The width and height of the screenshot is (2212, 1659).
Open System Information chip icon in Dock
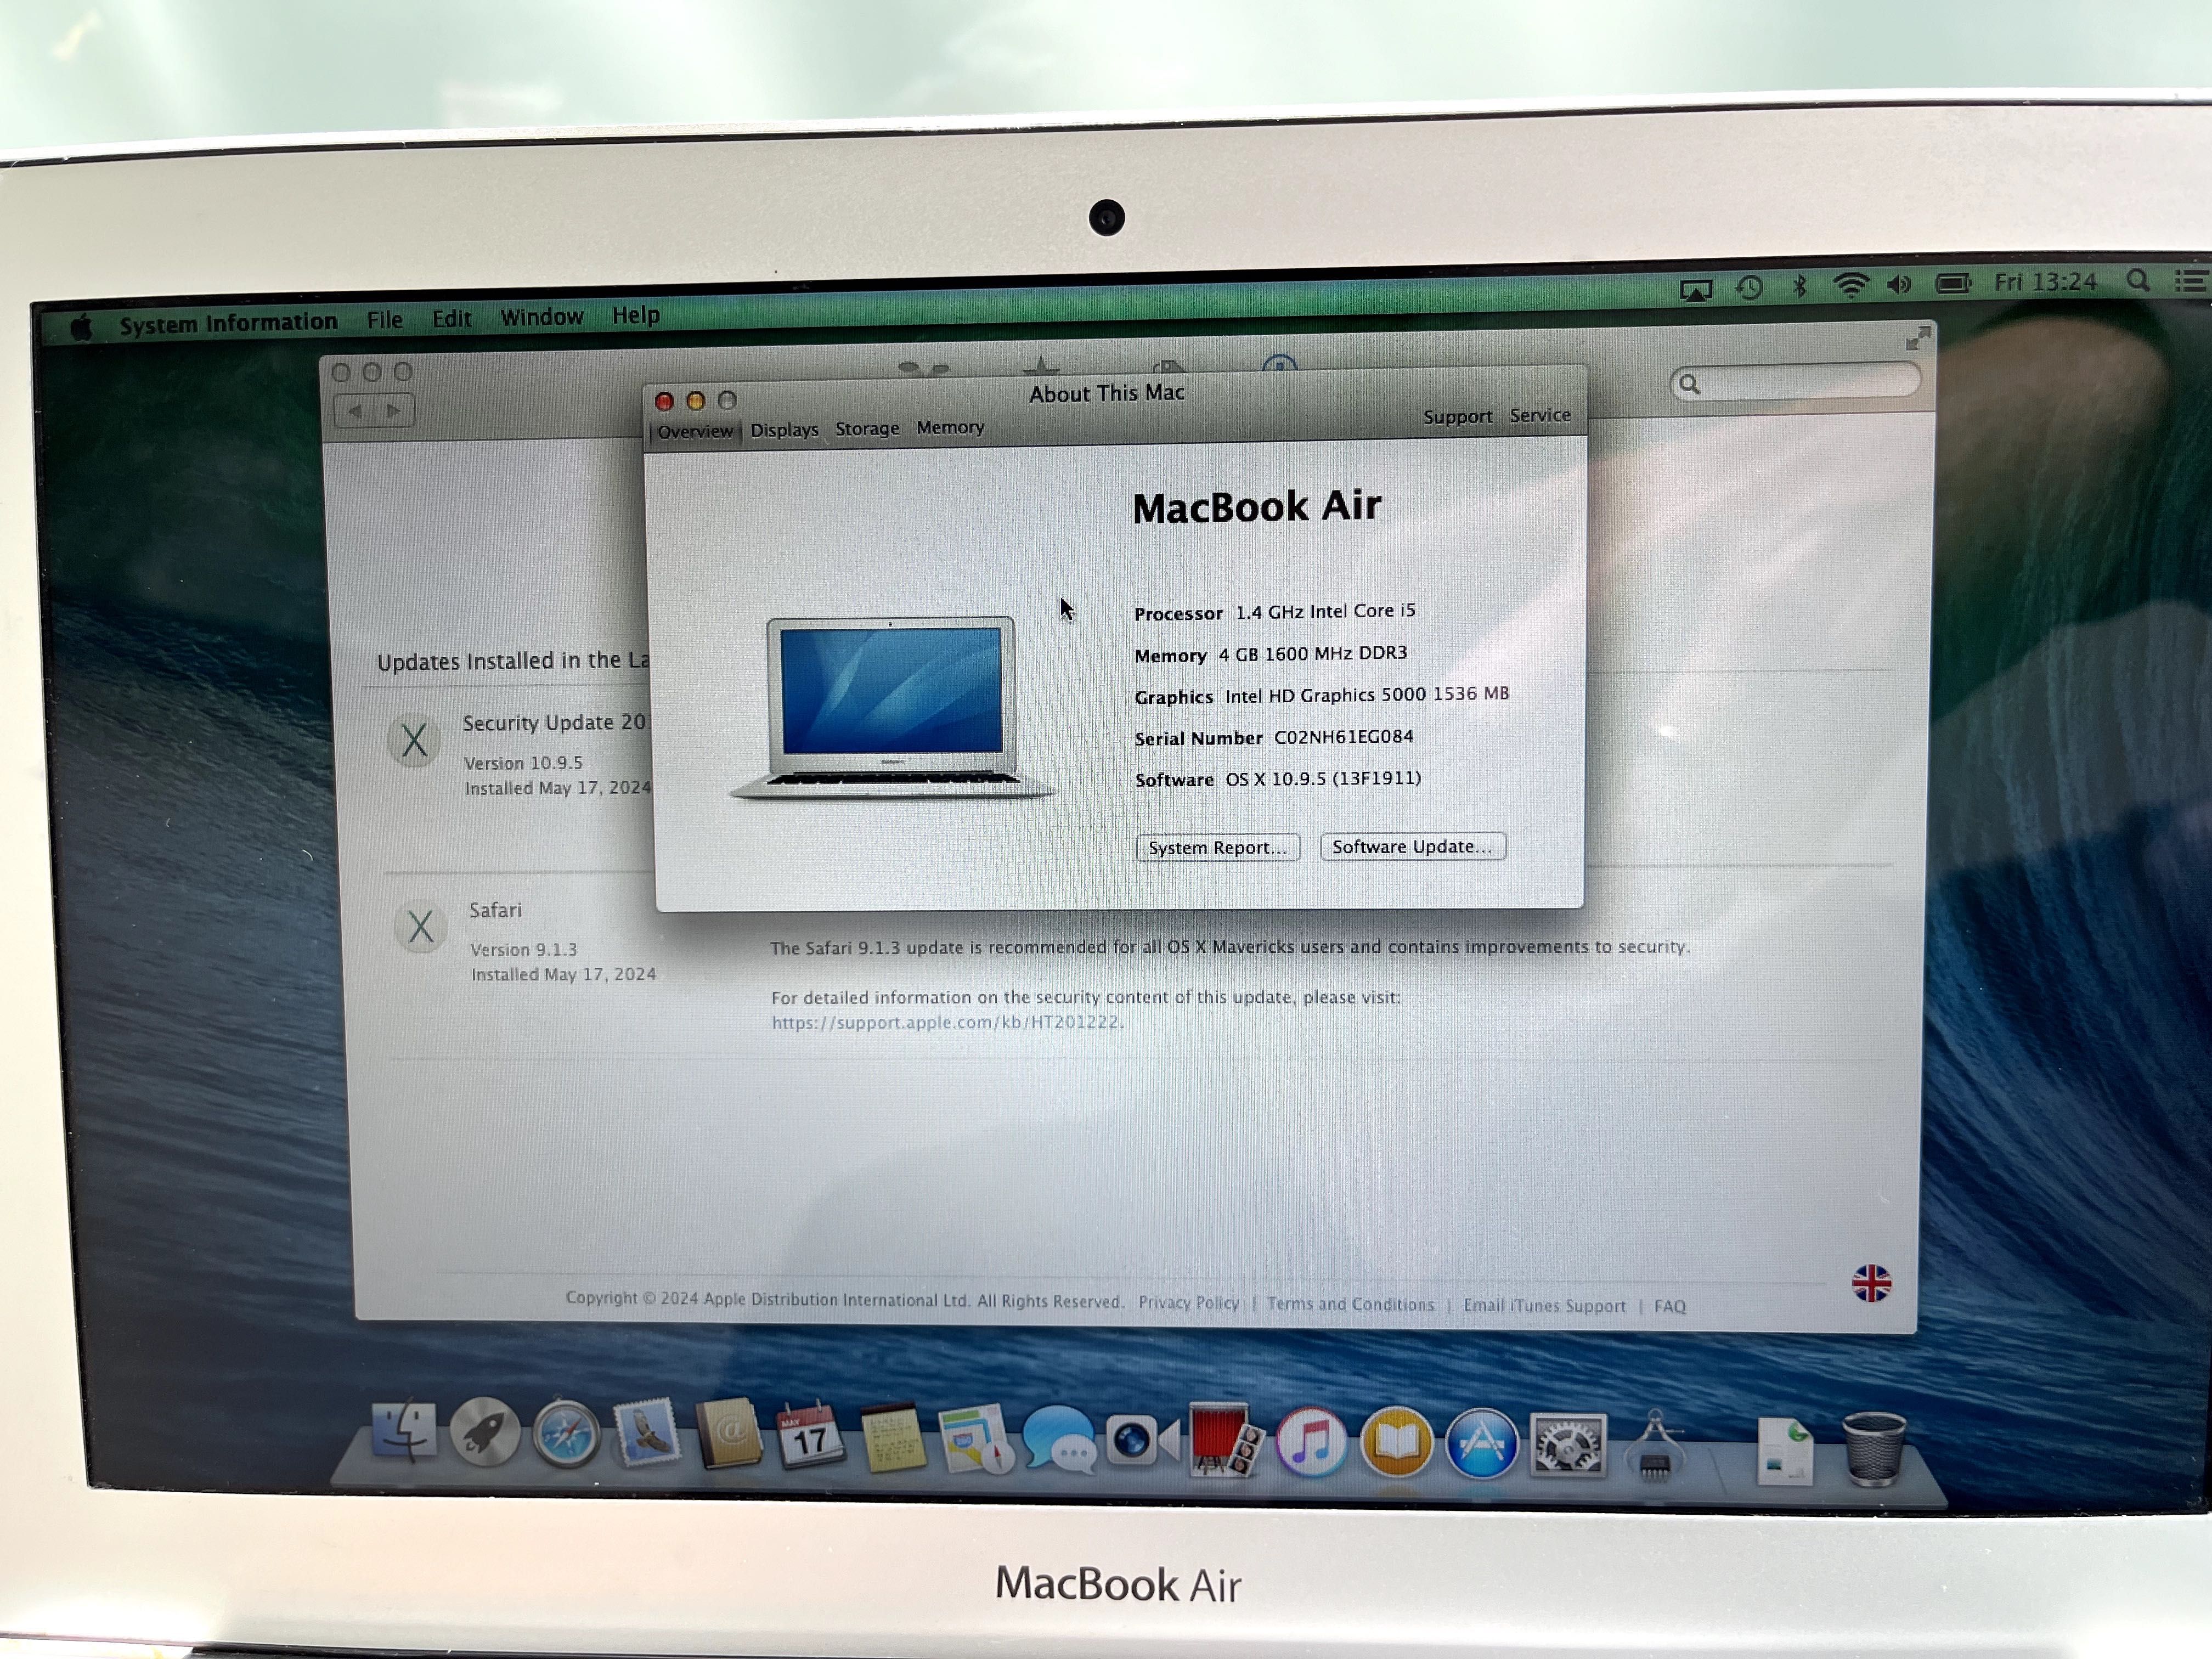point(1655,1446)
